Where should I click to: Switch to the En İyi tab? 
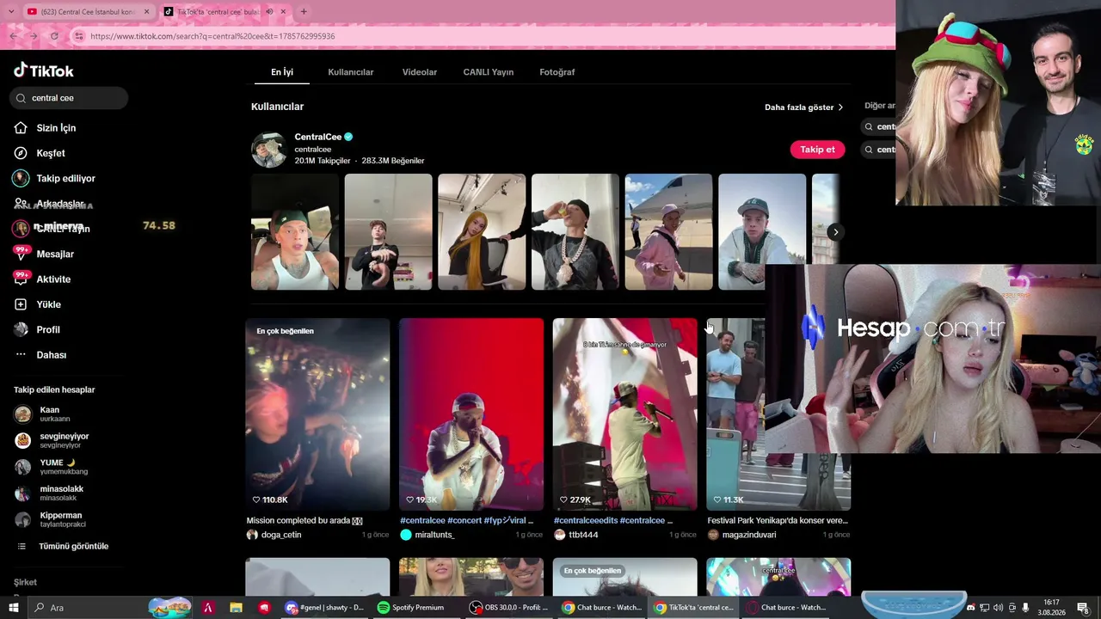(282, 72)
